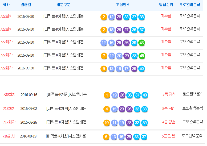Viewport: 207px width, 146px height.
Task: Click the purple number 28 ball
Action: (x=129, y=123)
